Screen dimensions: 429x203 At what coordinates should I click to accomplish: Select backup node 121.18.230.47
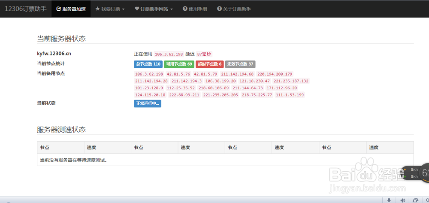[x=255, y=81]
